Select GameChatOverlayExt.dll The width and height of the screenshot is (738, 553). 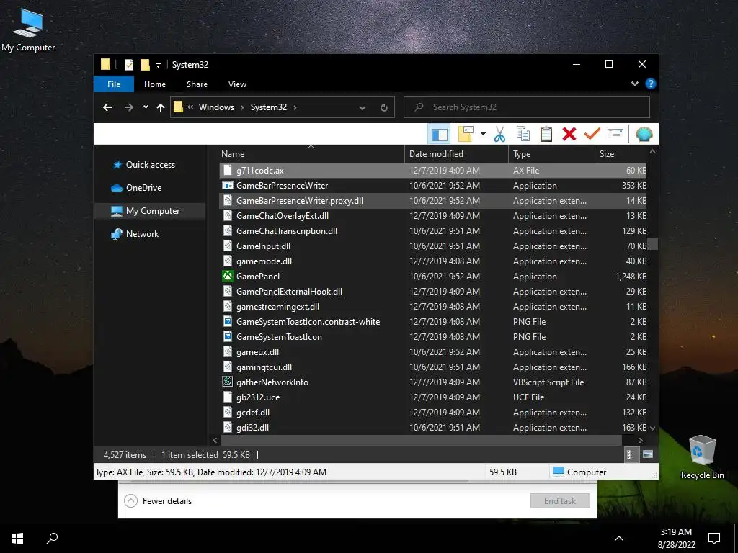click(x=433, y=215)
